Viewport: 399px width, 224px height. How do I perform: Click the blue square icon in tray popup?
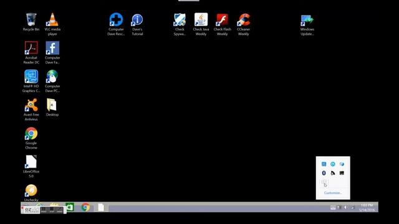tap(324, 164)
